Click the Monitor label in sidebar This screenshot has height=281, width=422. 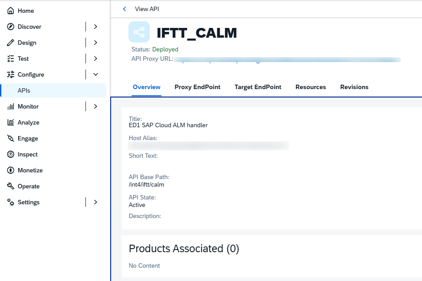click(x=28, y=106)
